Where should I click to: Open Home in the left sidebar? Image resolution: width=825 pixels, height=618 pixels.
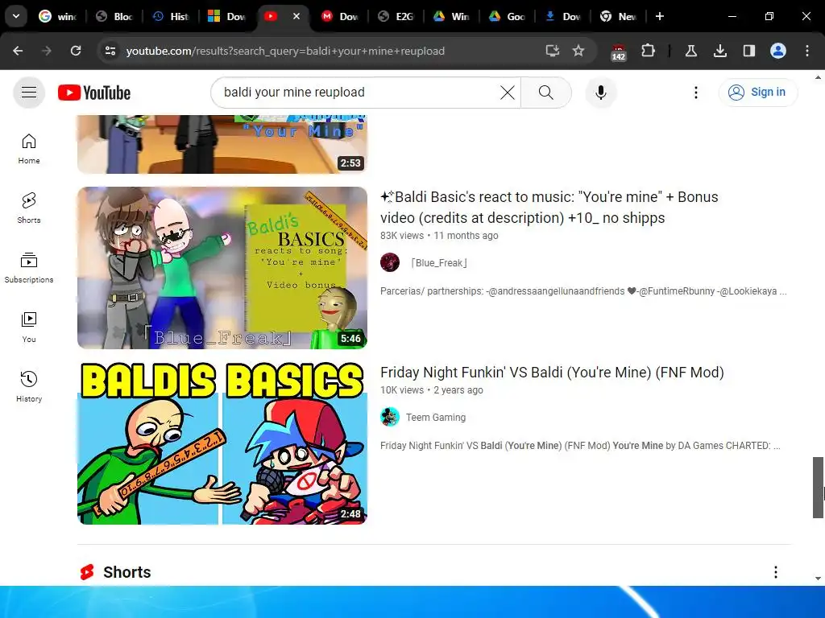(29, 149)
